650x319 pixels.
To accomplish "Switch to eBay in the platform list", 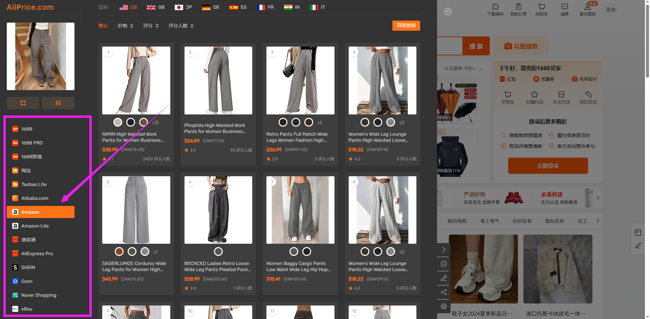I will pyautogui.click(x=27, y=309).
